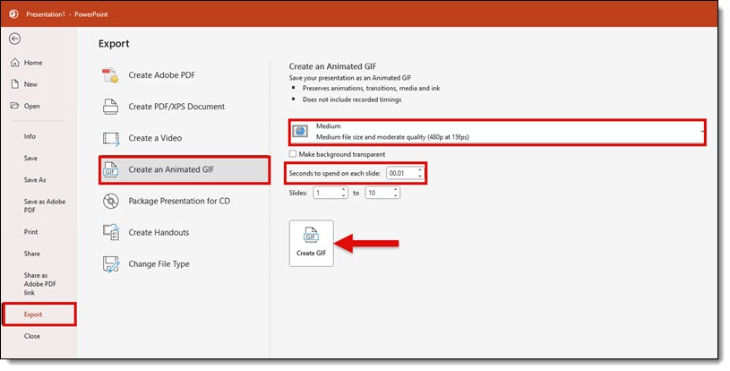Click the Open folder icon

[14, 106]
